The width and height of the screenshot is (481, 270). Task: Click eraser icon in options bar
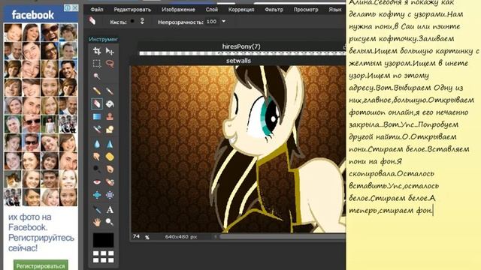pyautogui.click(x=92, y=21)
